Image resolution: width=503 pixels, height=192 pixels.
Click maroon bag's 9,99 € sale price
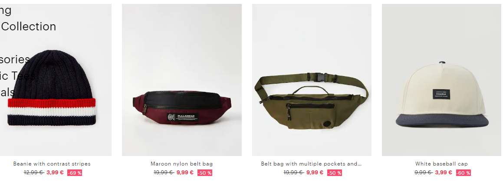[185, 172]
